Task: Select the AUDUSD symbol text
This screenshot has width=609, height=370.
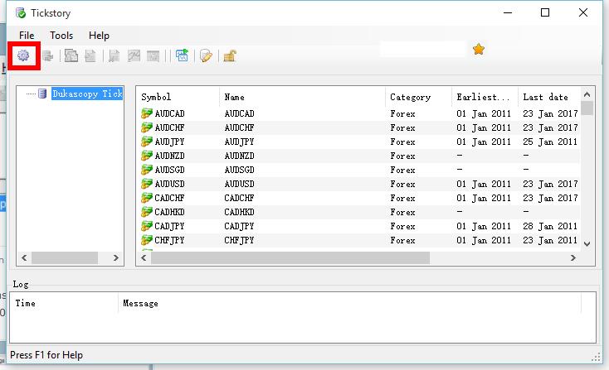Action: coord(169,184)
